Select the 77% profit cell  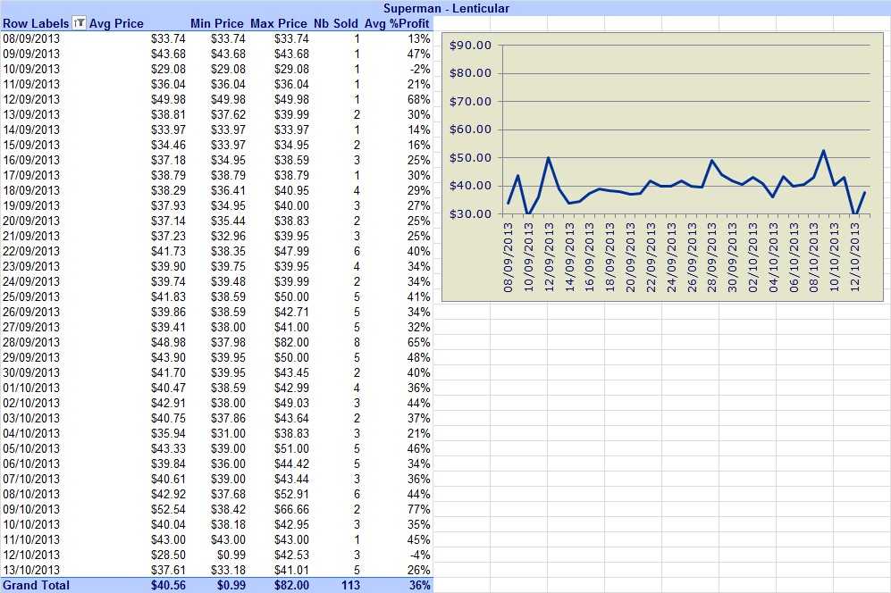point(419,510)
